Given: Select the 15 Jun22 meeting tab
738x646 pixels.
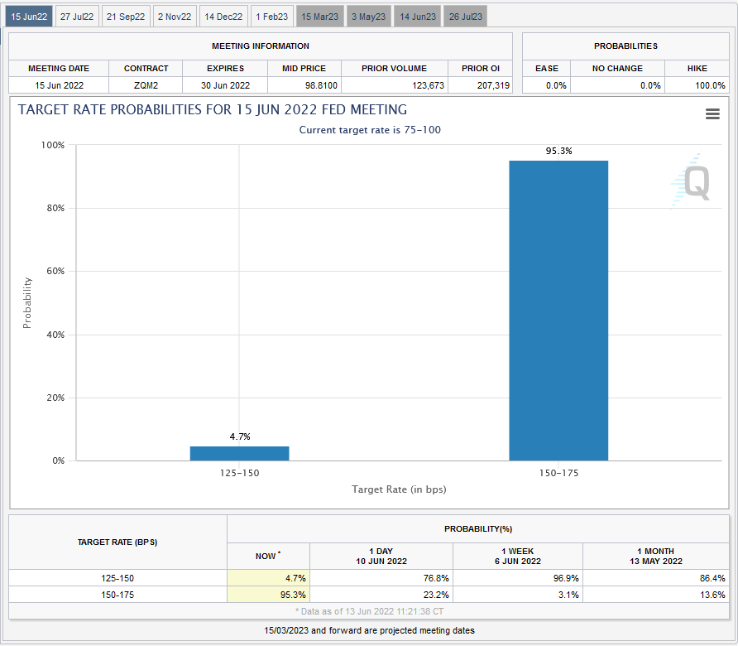Looking at the screenshot, I should (x=29, y=17).
